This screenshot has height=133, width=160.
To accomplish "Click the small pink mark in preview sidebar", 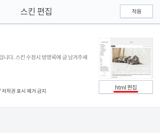I will click(105, 73).
